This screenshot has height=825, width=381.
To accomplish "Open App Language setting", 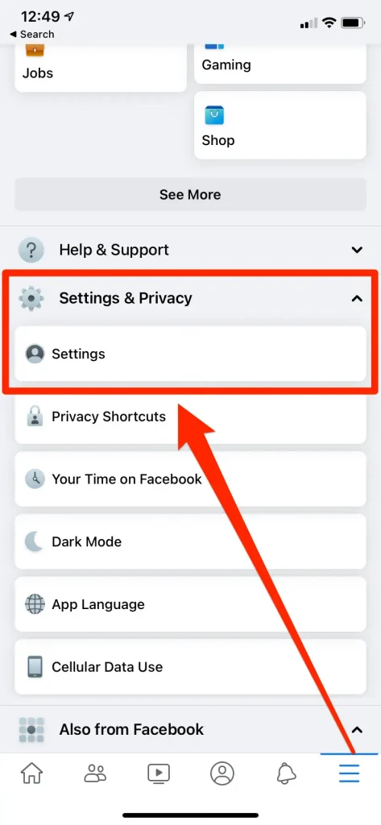I will pyautogui.click(x=190, y=604).
